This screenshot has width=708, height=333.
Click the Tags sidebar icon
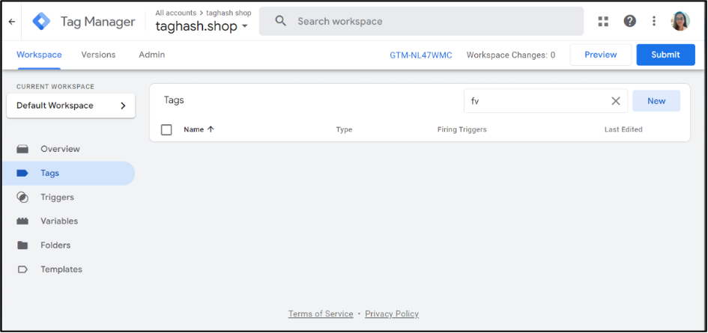tap(22, 174)
